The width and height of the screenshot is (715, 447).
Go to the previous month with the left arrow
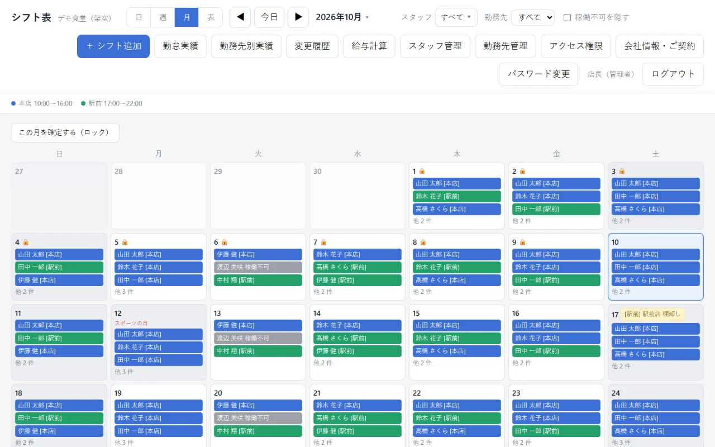[x=240, y=17]
